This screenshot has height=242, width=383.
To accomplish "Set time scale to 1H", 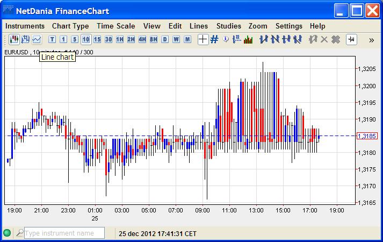I will point(119,39).
